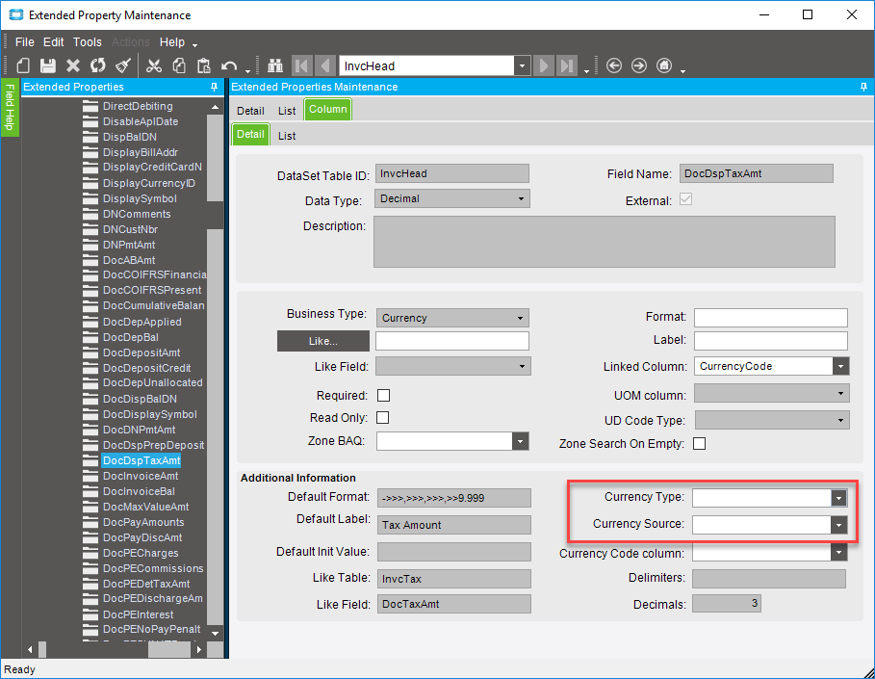Click the Save icon in toolbar
The image size is (875, 679).
[47, 65]
